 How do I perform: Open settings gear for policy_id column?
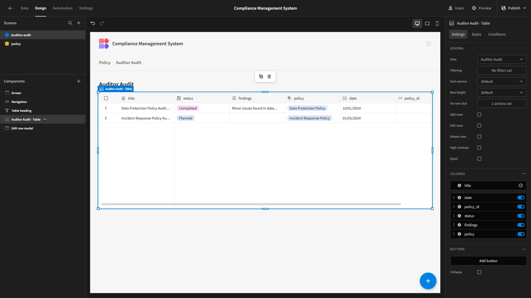[x=459, y=207]
